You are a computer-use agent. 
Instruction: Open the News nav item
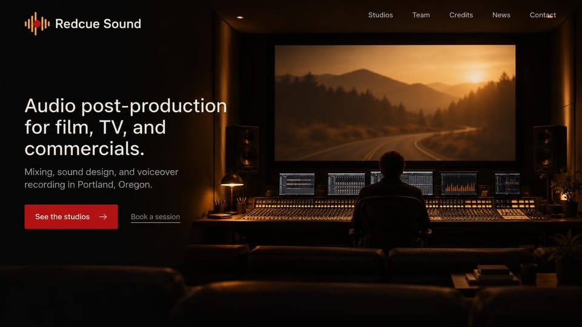501,15
